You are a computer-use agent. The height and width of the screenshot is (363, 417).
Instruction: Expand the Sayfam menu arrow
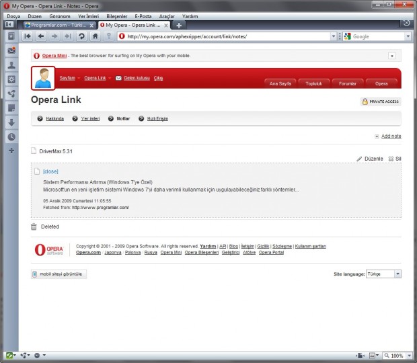[x=79, y=78]
